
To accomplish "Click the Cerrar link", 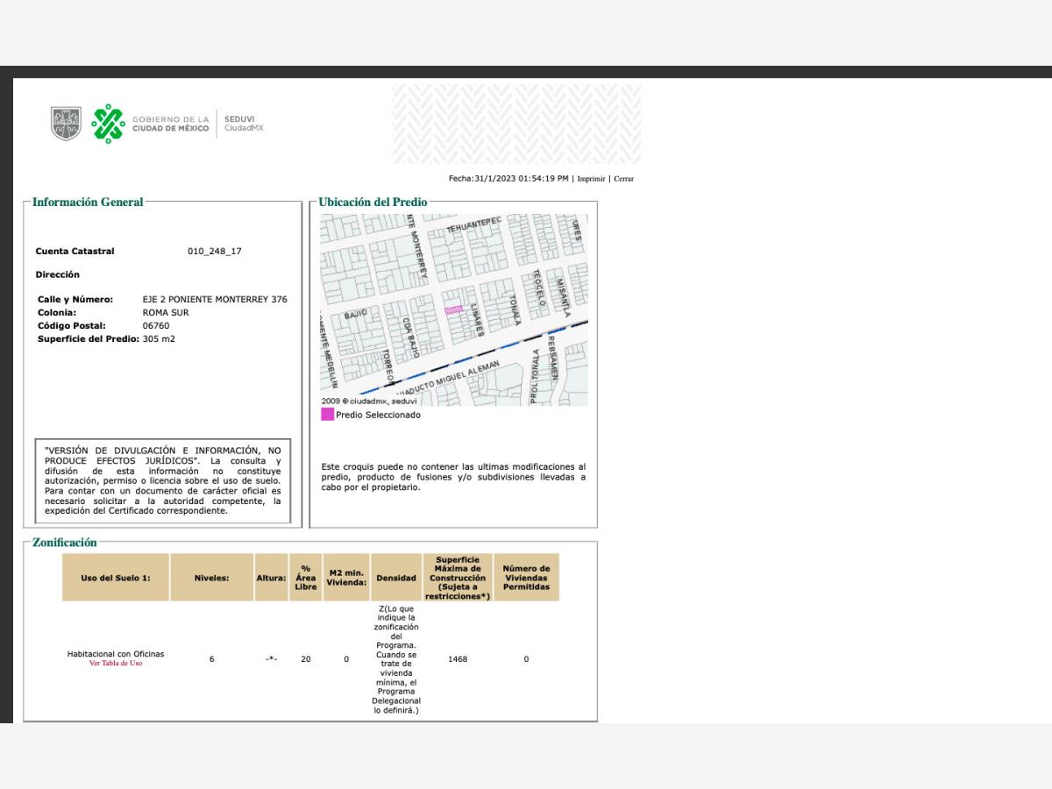I will click(623, 179).
